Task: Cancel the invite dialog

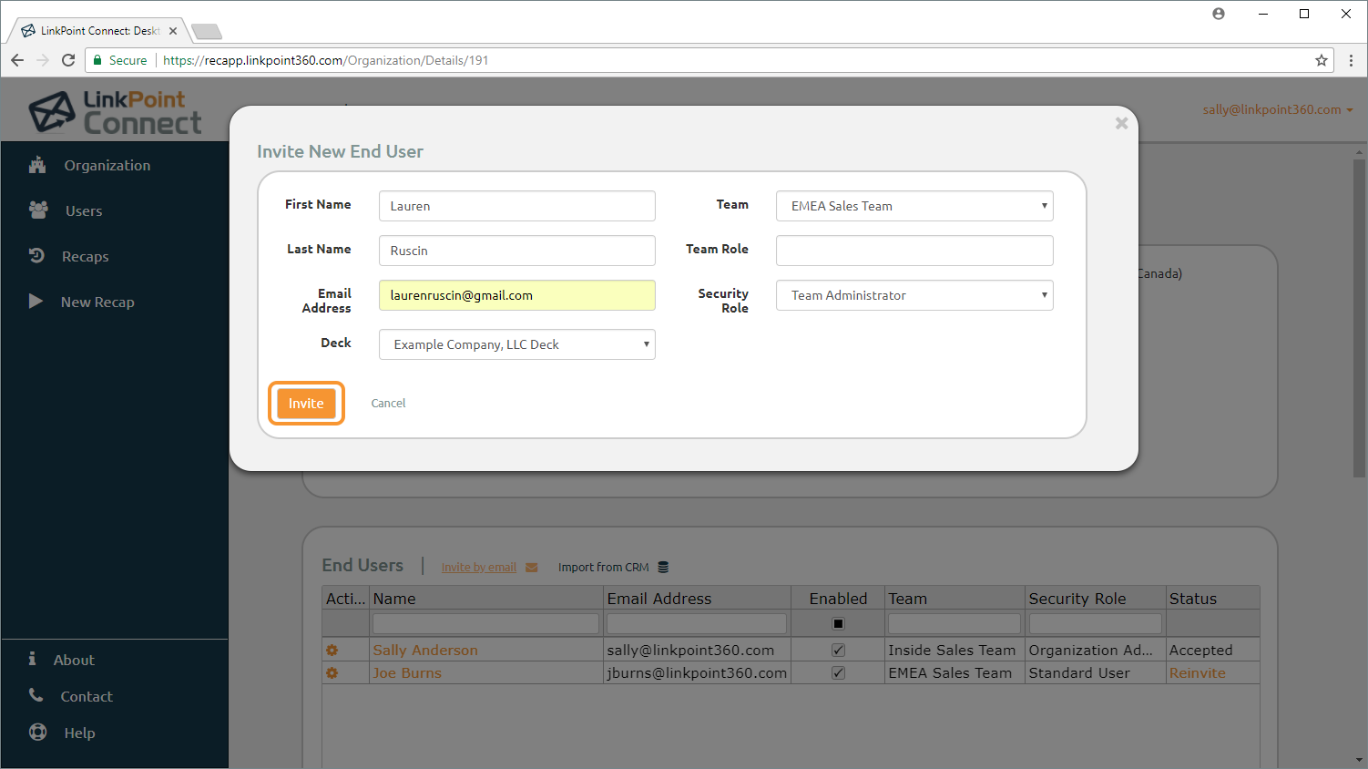Action: pos(388,404)
